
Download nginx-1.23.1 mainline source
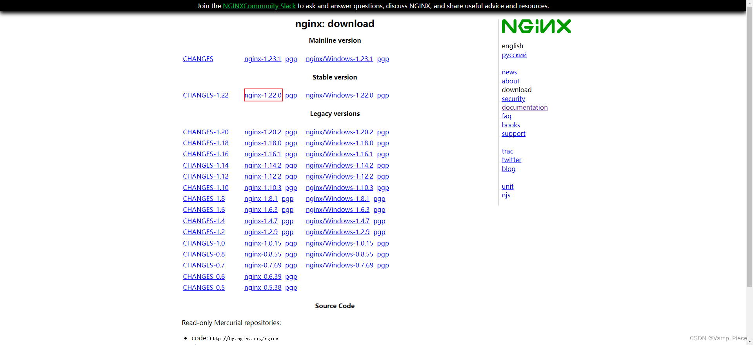pos(263,59)
